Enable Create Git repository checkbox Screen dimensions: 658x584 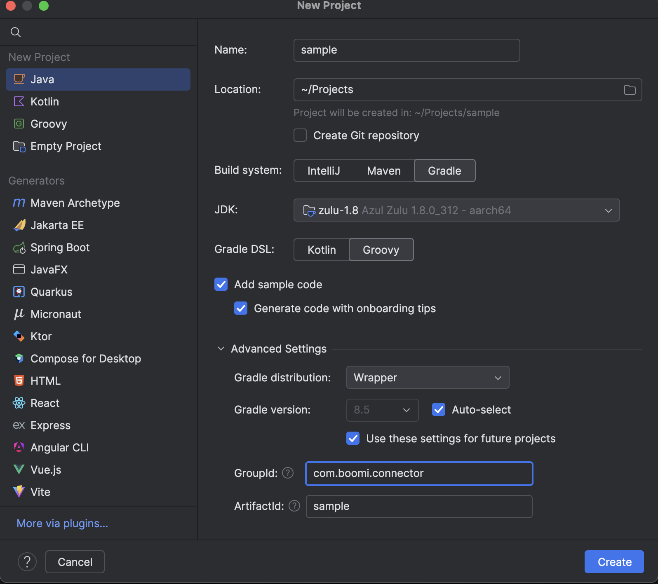300,135
